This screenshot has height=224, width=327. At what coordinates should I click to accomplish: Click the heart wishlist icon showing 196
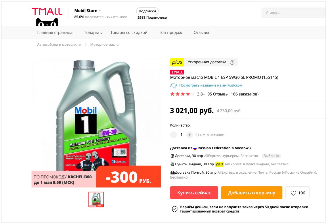point(293,193)
